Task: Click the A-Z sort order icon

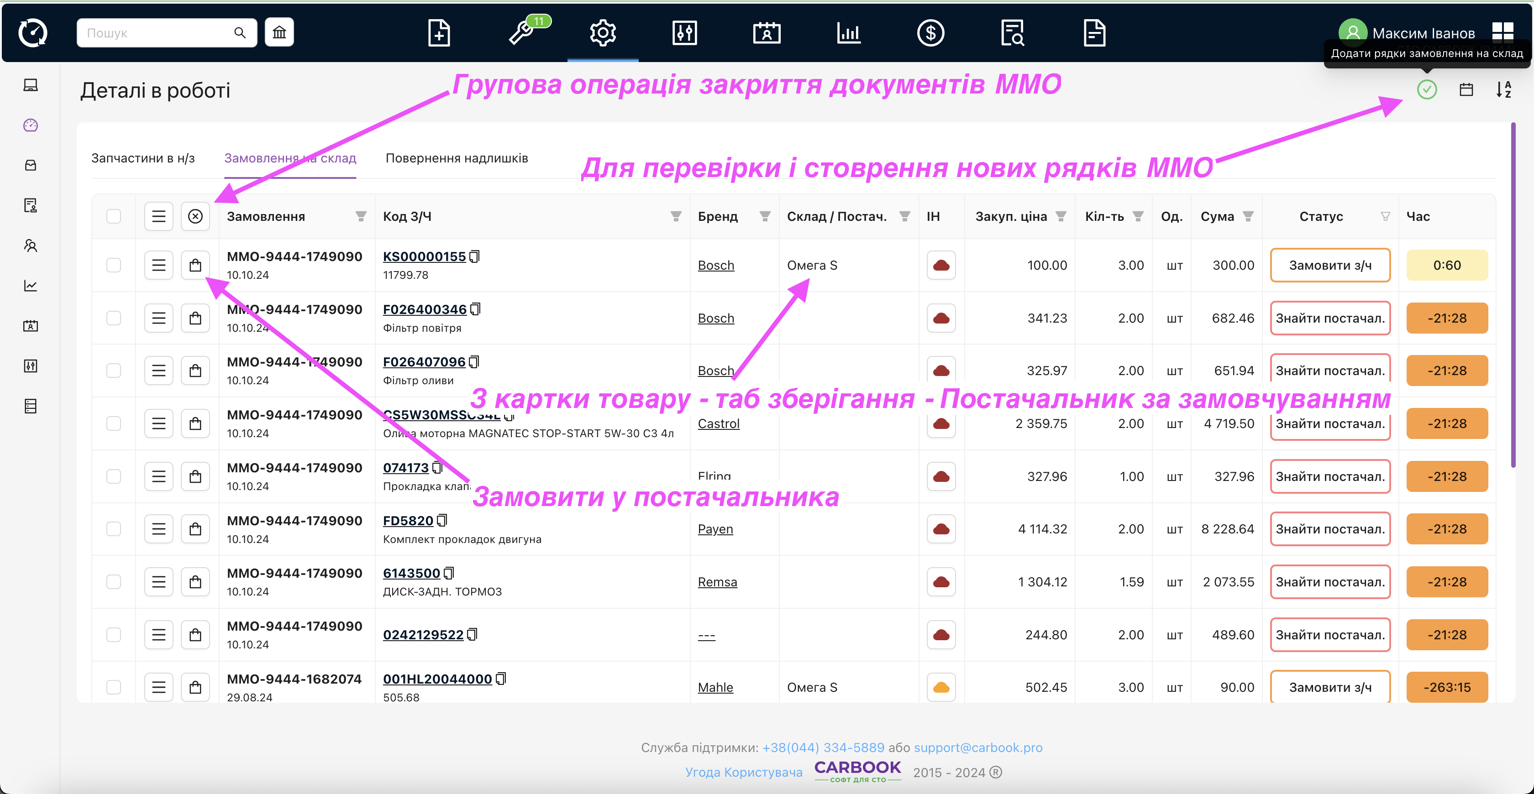Action: click(x=1503, y=90)
